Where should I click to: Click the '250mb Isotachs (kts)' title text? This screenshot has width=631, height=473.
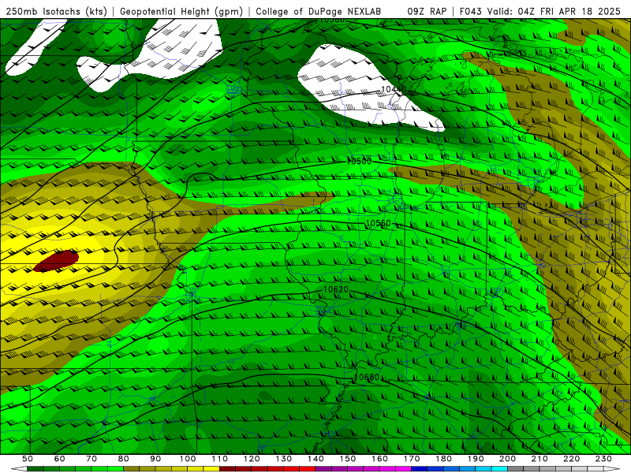[x=56, y=11]
